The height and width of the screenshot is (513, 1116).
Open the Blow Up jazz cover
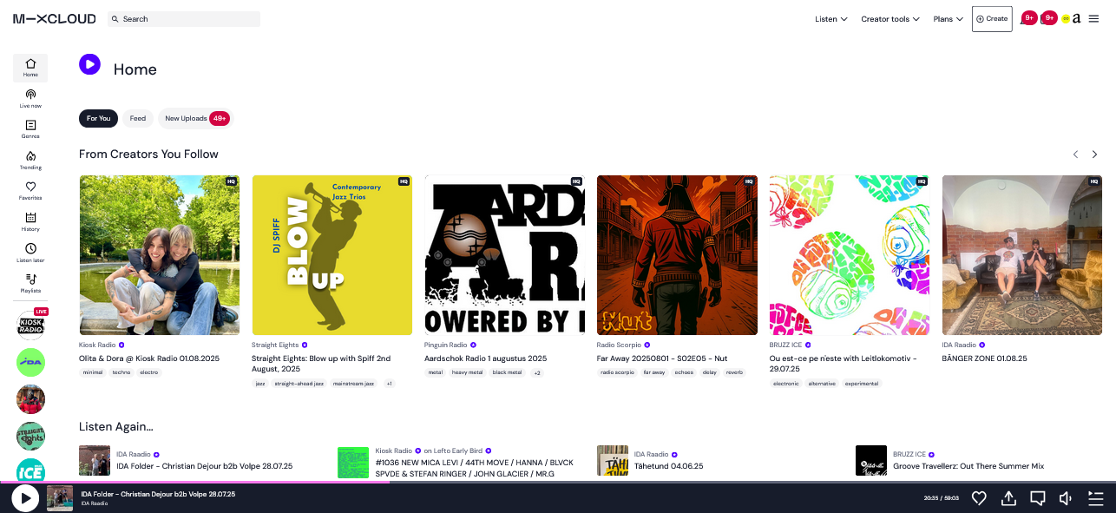click(x=332, y=255)
